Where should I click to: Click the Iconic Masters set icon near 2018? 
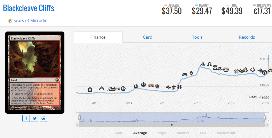[264, 72]
